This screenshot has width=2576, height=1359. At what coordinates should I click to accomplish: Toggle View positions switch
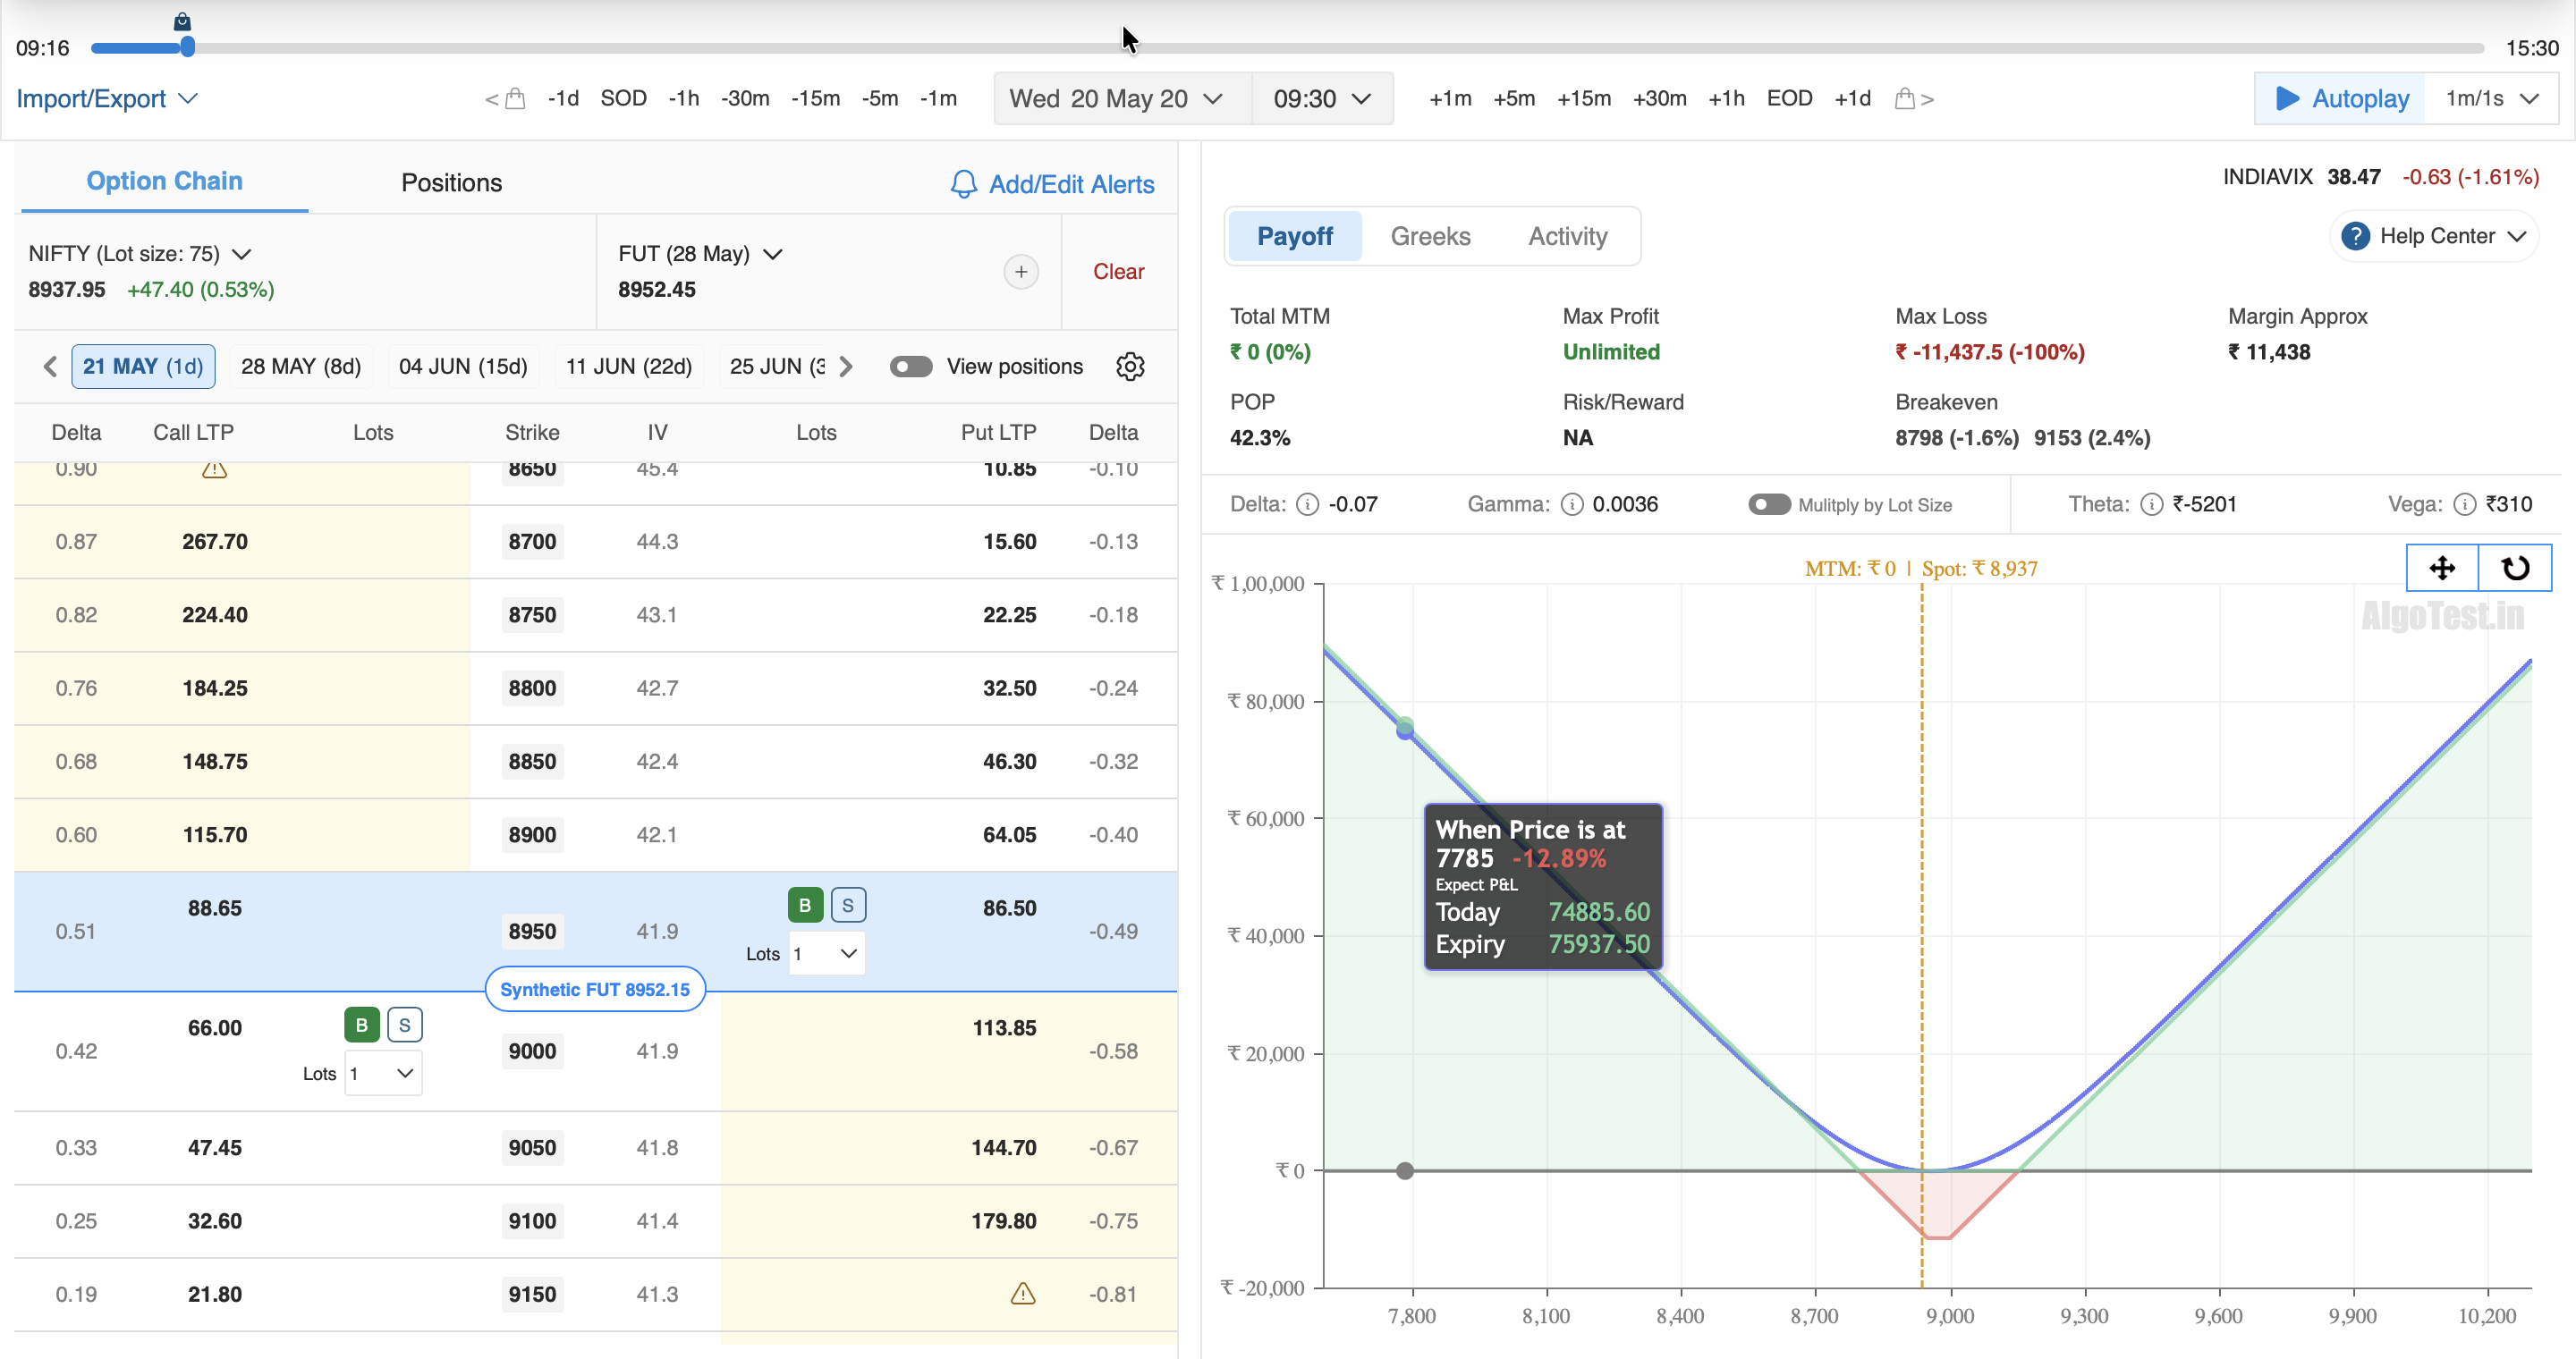[911, 367]
